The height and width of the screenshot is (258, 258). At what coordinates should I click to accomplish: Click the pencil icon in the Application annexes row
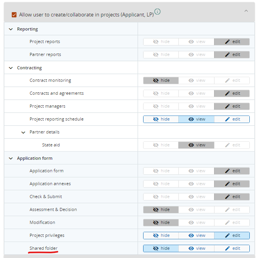227,184
